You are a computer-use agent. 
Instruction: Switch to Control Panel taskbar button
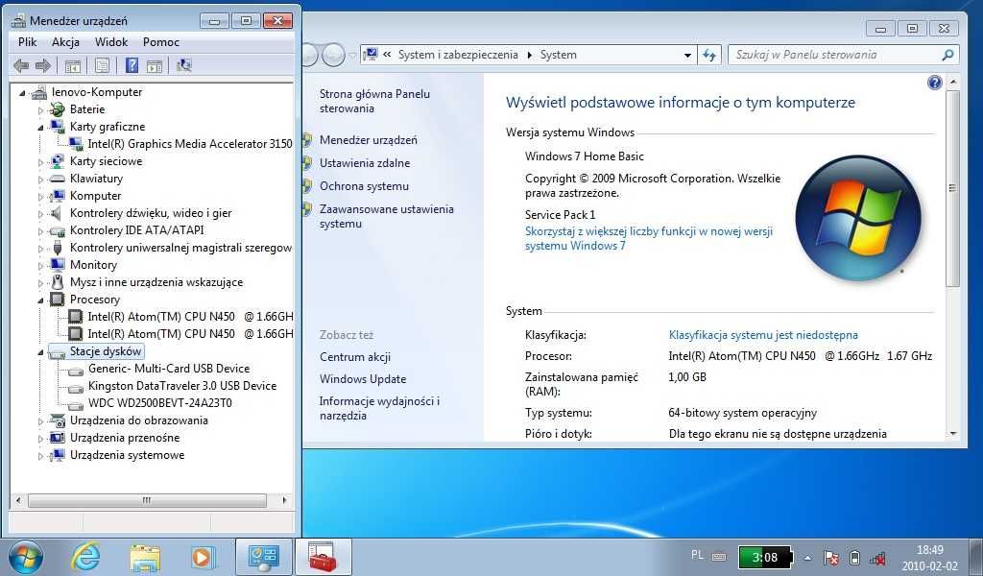tap(263, 557)
